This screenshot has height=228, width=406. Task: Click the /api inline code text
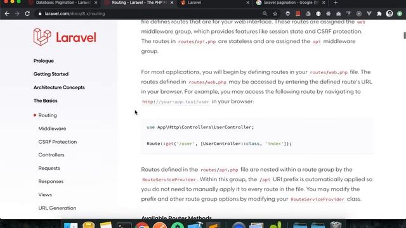pos(265,180)
